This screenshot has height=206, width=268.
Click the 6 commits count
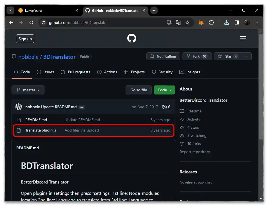(x=169, y=107)
